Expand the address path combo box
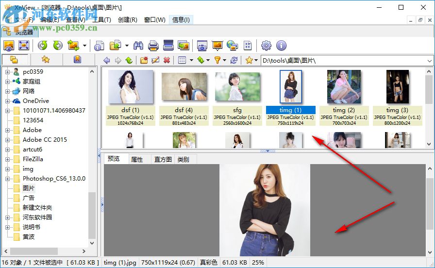Viewport: 435px width, 268px height. tap(430, 61)
